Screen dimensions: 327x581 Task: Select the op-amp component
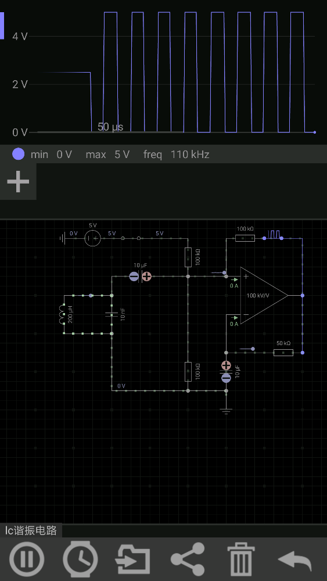coord(264,295)
